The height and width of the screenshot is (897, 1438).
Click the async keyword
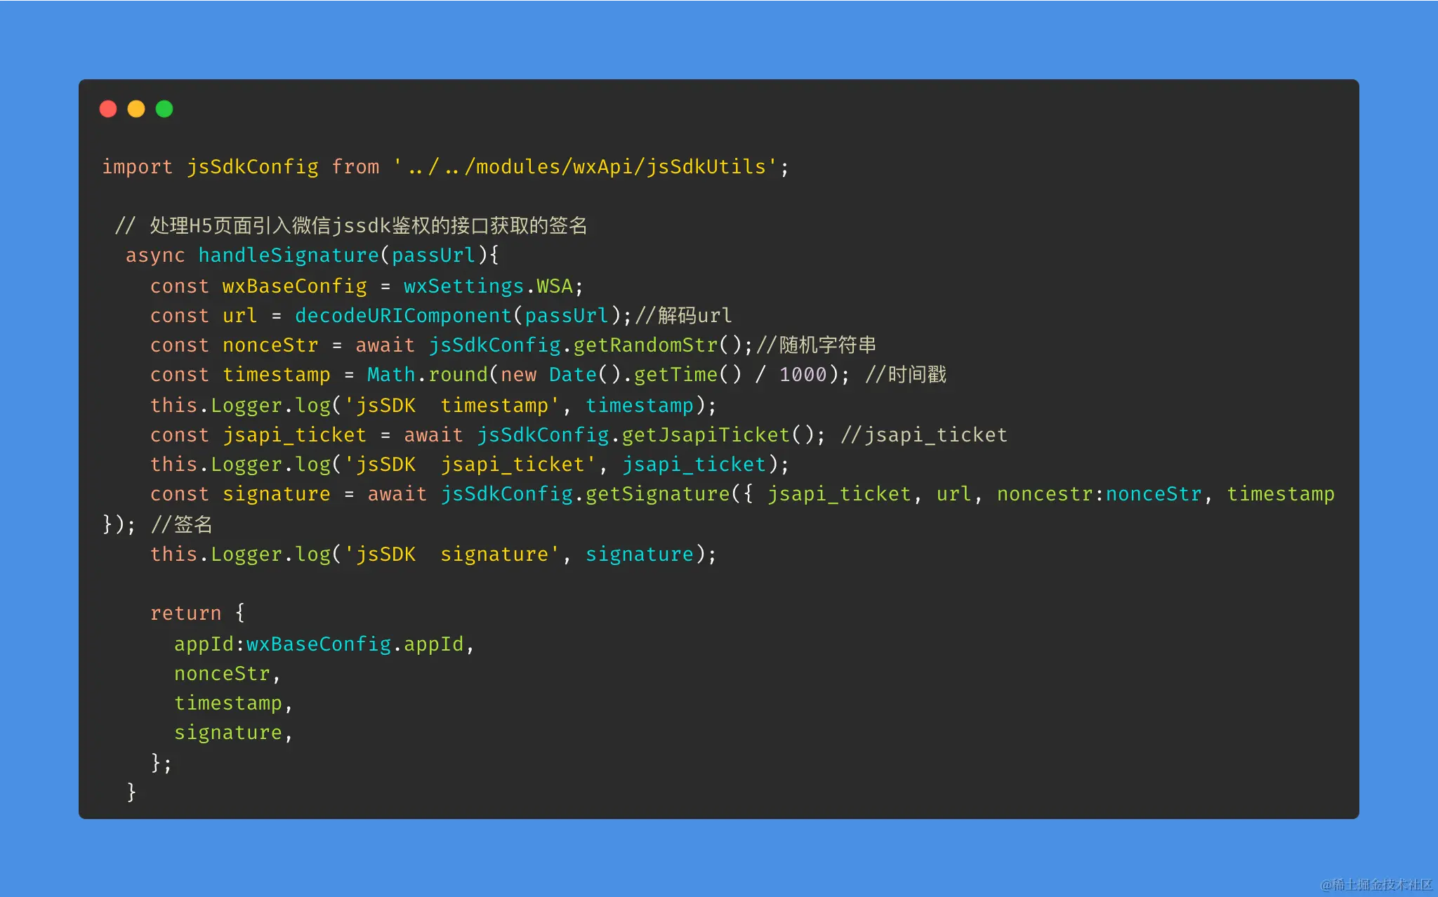point(155,255)
